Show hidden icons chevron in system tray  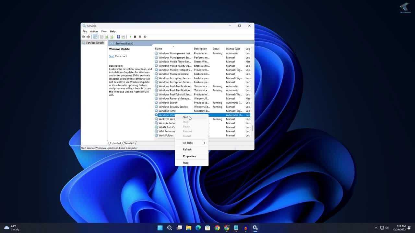(376, 228)
